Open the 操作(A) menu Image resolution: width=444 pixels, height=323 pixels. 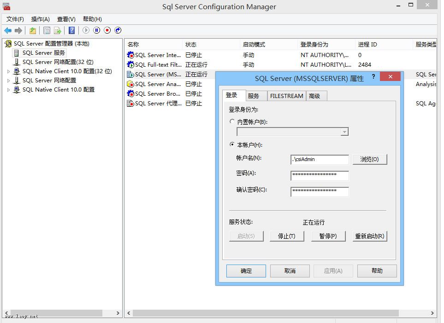[x=41, y=19]
